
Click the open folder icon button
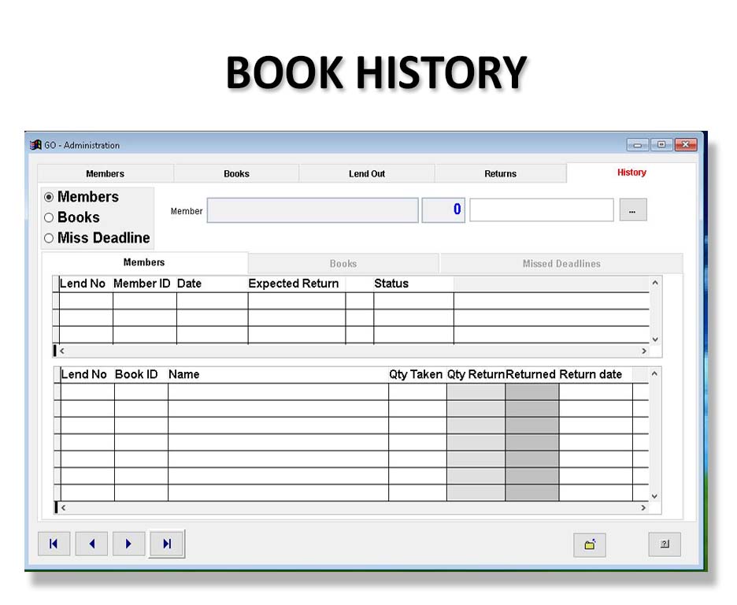(x=589, y=544)
